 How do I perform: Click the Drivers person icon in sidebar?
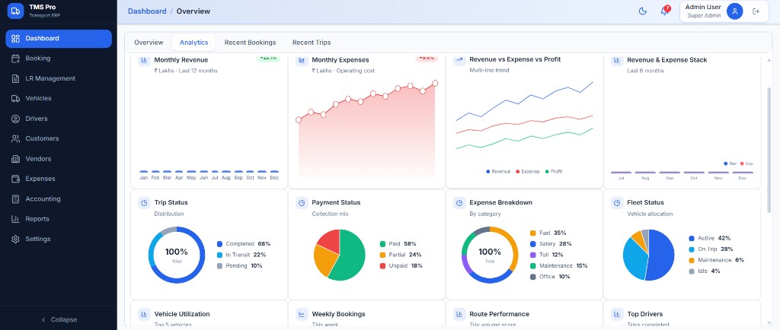tap(15, 119)
